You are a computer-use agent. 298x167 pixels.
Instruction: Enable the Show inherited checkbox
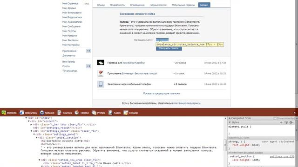275,118
